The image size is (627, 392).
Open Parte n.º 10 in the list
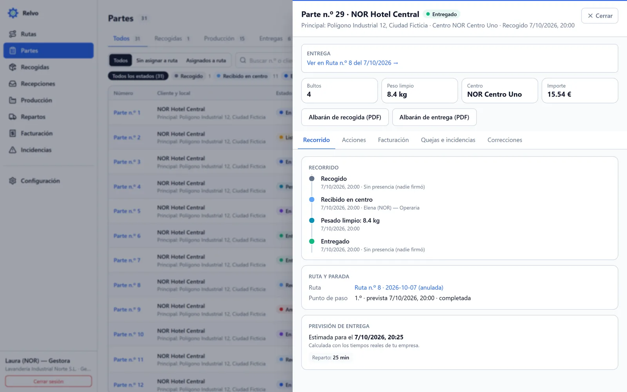coord(129,334)
